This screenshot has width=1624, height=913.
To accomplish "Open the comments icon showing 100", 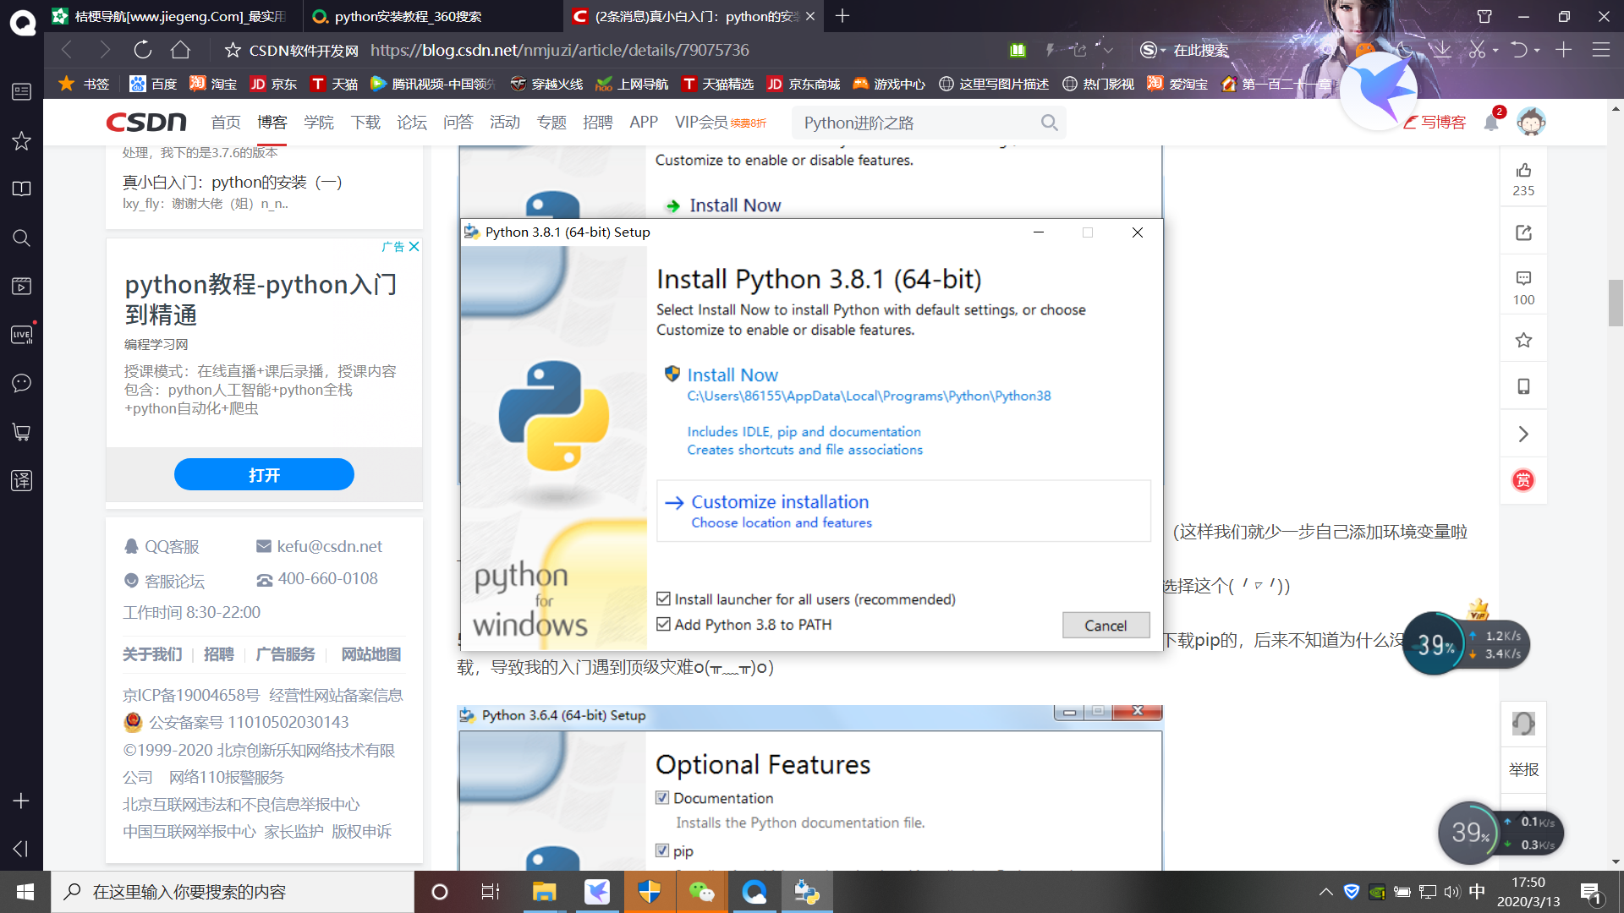I will pyautogui.click(x=1523, y=279).
